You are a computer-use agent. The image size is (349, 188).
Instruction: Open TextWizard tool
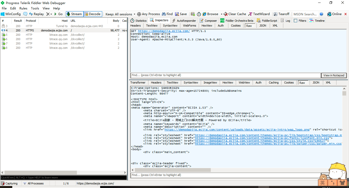pos(259,14)
